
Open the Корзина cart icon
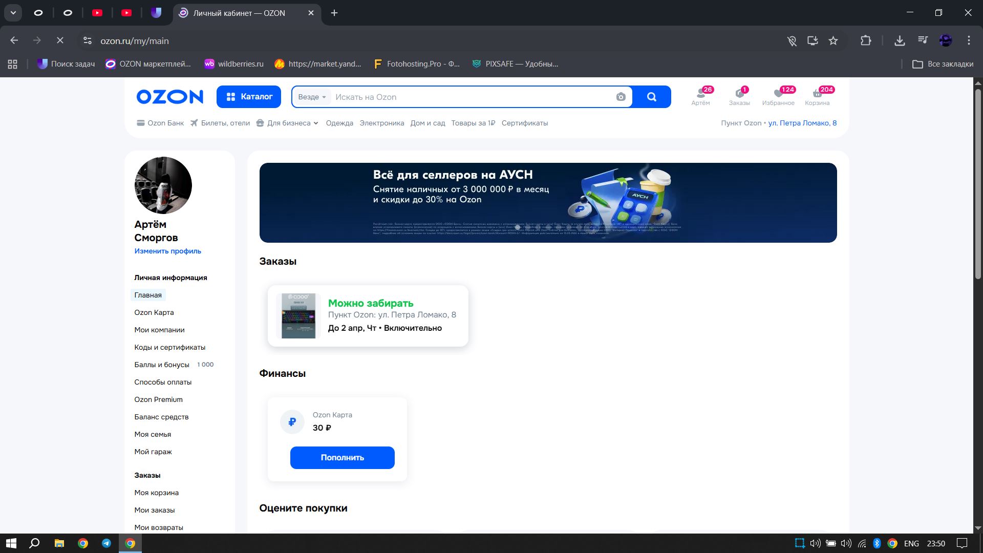coord(817,96)
